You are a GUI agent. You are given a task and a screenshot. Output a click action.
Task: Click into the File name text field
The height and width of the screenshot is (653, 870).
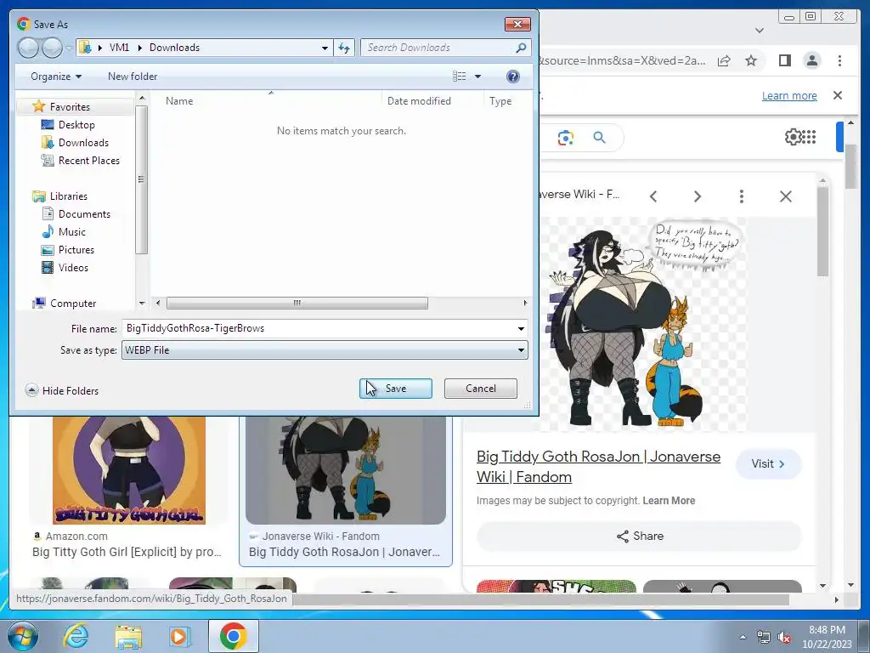(319, 328)
